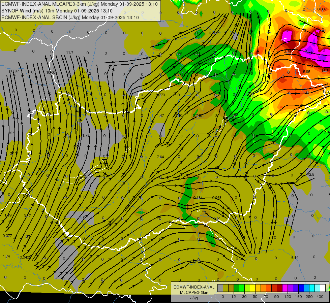
Task: Pick the dark maroon swatch before magenta
Action: point(280,288)
